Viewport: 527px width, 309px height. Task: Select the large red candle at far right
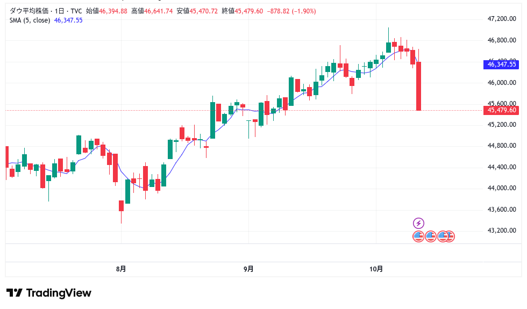pyautogui.click(x=418, y=86)
